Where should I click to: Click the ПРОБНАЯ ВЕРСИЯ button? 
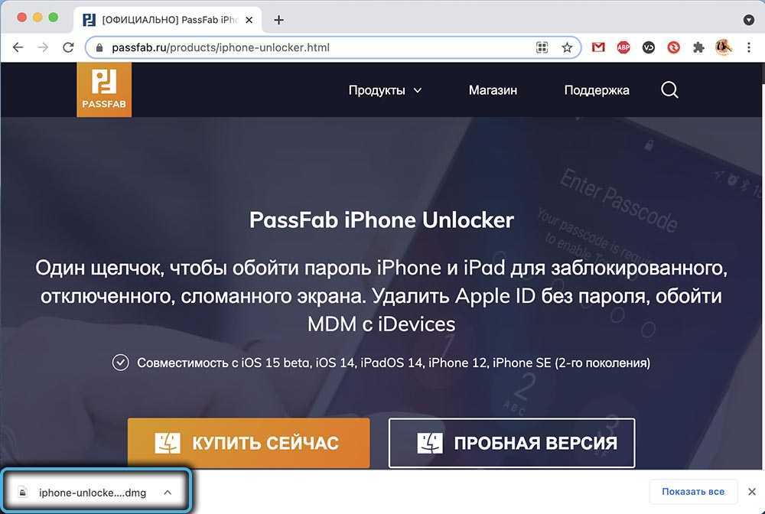point(512,443)
